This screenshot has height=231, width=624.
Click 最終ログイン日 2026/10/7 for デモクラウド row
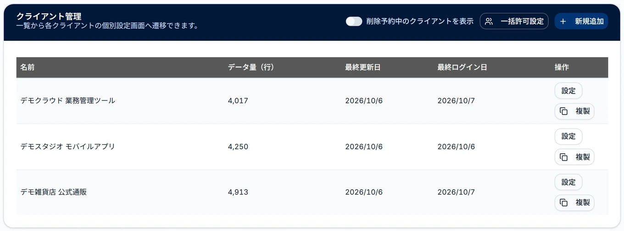coord(456,101)
